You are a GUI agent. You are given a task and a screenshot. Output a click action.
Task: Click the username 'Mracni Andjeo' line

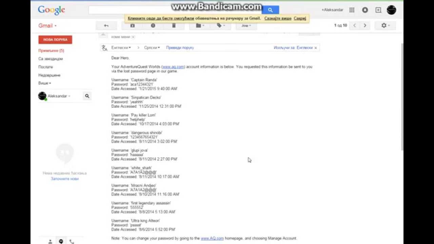click(134, 186)
